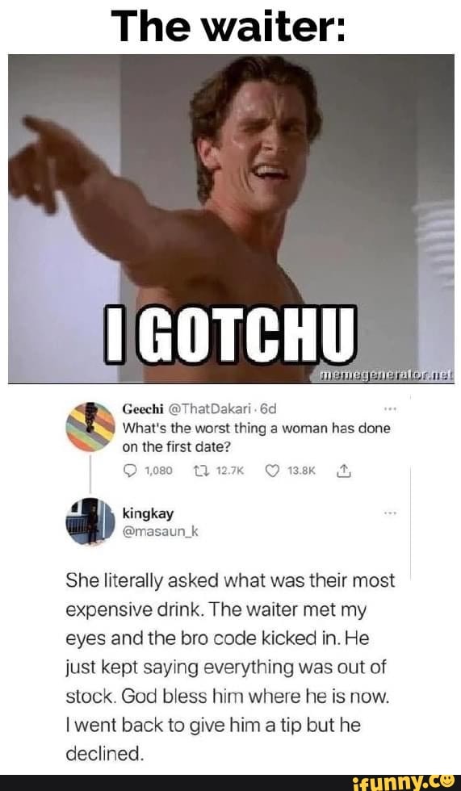Open Geechi's striped profile avatar
This screenshot has width=461, height=791.
click(x=90, y=427)
